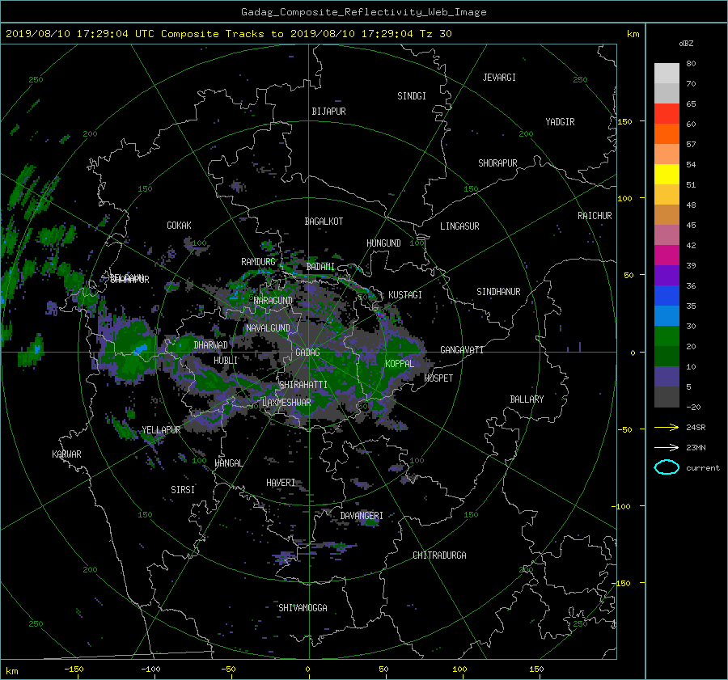728x680 pixels.
Task: Select the light blue 30–35 dBZ swatch
Action: point(667,315)
